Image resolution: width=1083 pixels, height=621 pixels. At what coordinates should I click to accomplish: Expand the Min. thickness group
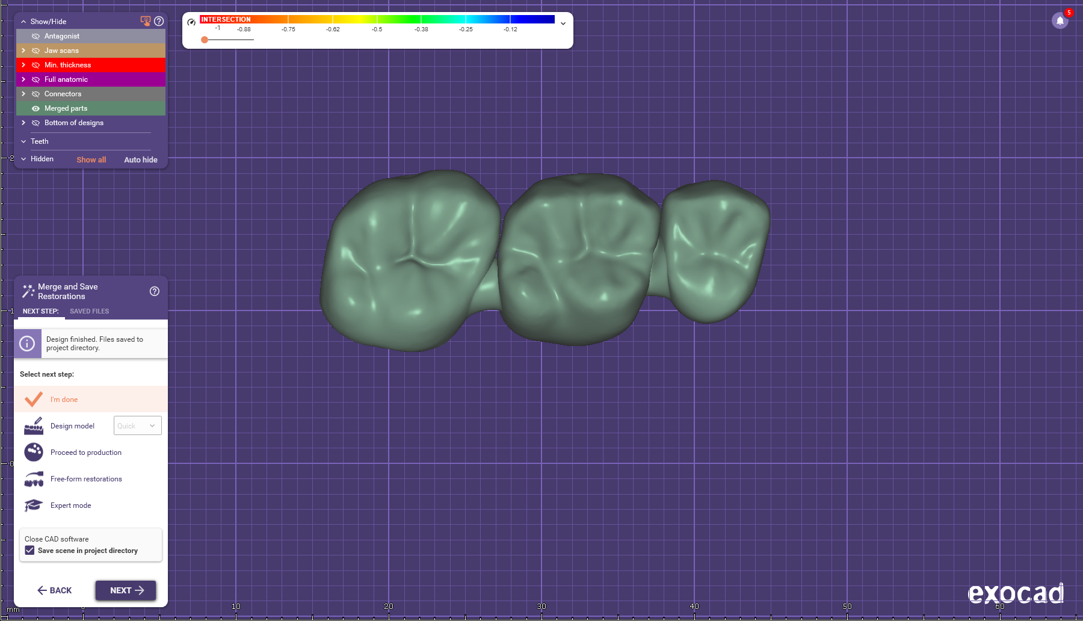[23, 65]
